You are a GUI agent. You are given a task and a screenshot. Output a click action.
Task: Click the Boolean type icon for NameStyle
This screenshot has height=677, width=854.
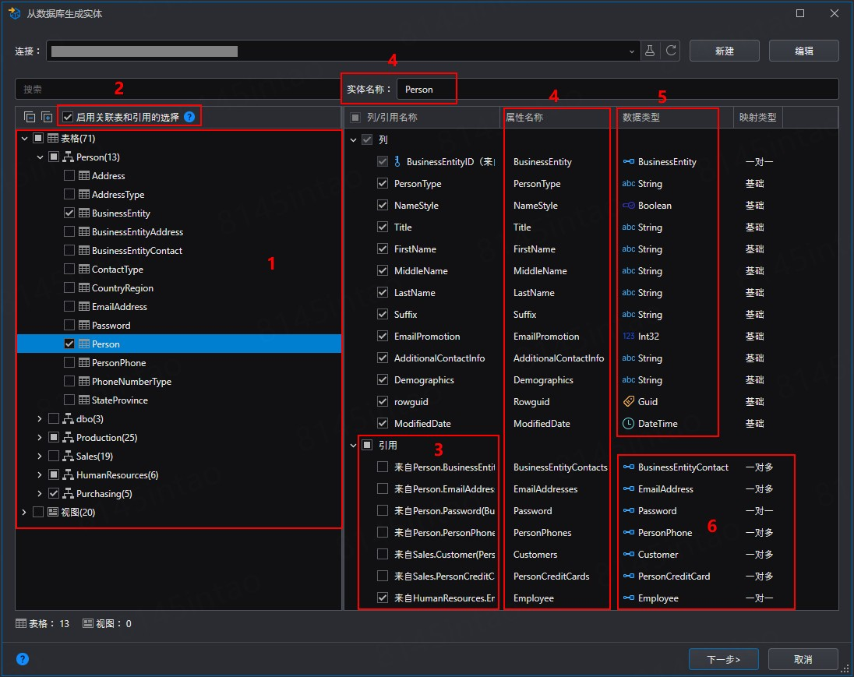point(629,206)
